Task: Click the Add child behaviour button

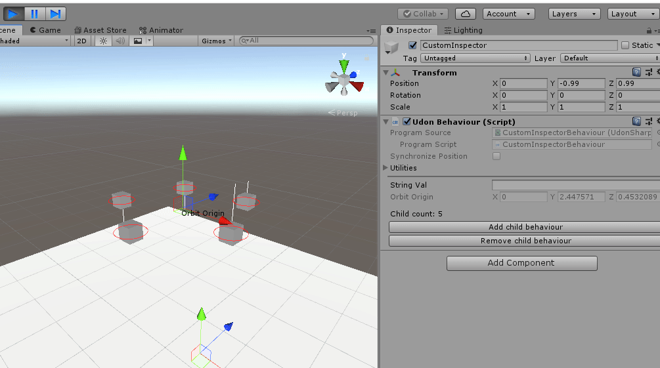Action: 525,227
